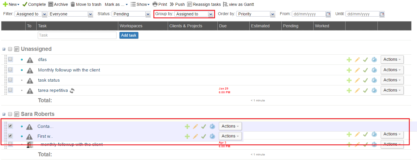Start timer icon for Monthly followup task

point(374,70)
